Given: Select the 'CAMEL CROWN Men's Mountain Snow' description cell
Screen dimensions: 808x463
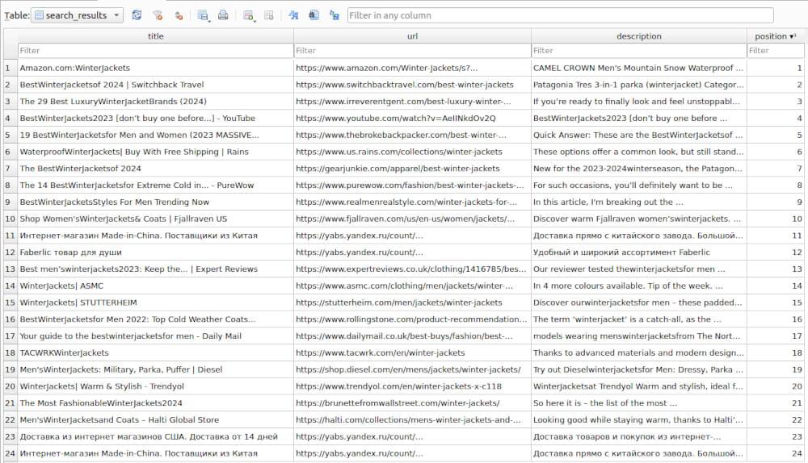Looking at the screenshot, I should pos(639,68).
